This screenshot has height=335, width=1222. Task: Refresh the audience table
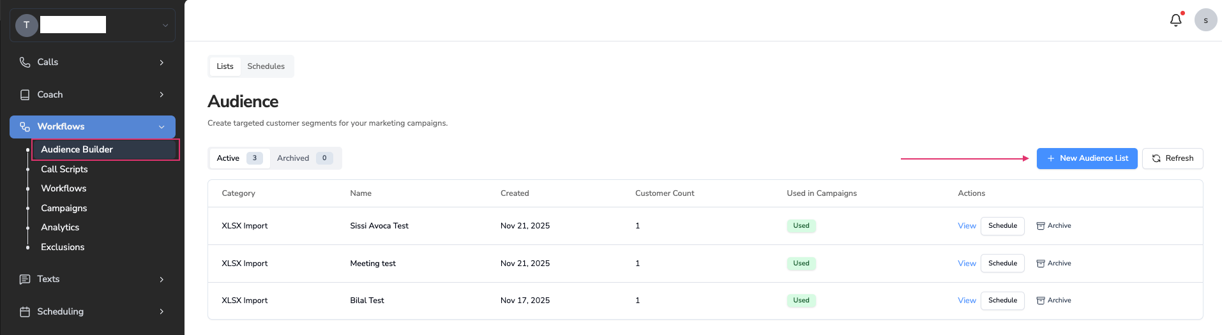[x=1172, y=158]
